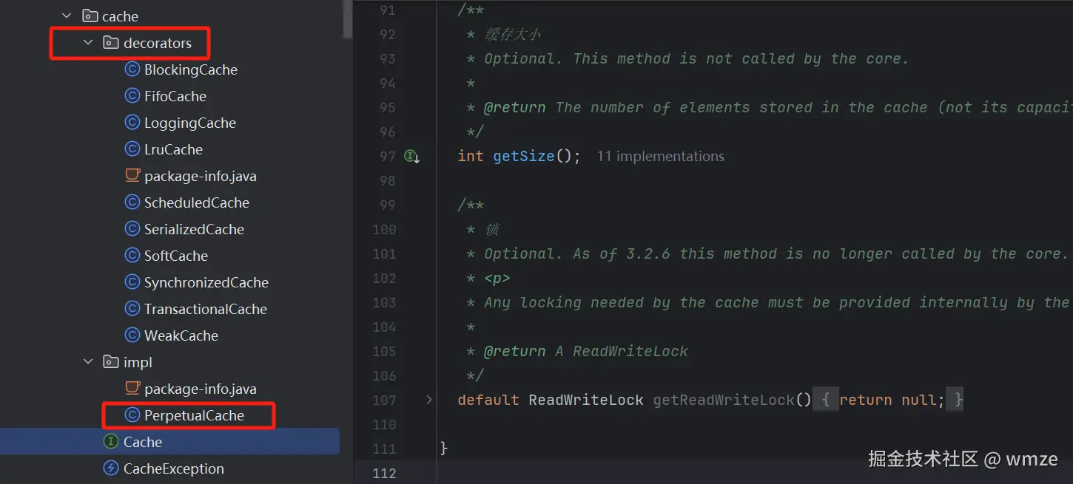Collapse the decorators folder chevron

click(x=88, y=43)
